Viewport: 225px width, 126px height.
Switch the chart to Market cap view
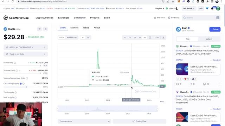point(72,37)
